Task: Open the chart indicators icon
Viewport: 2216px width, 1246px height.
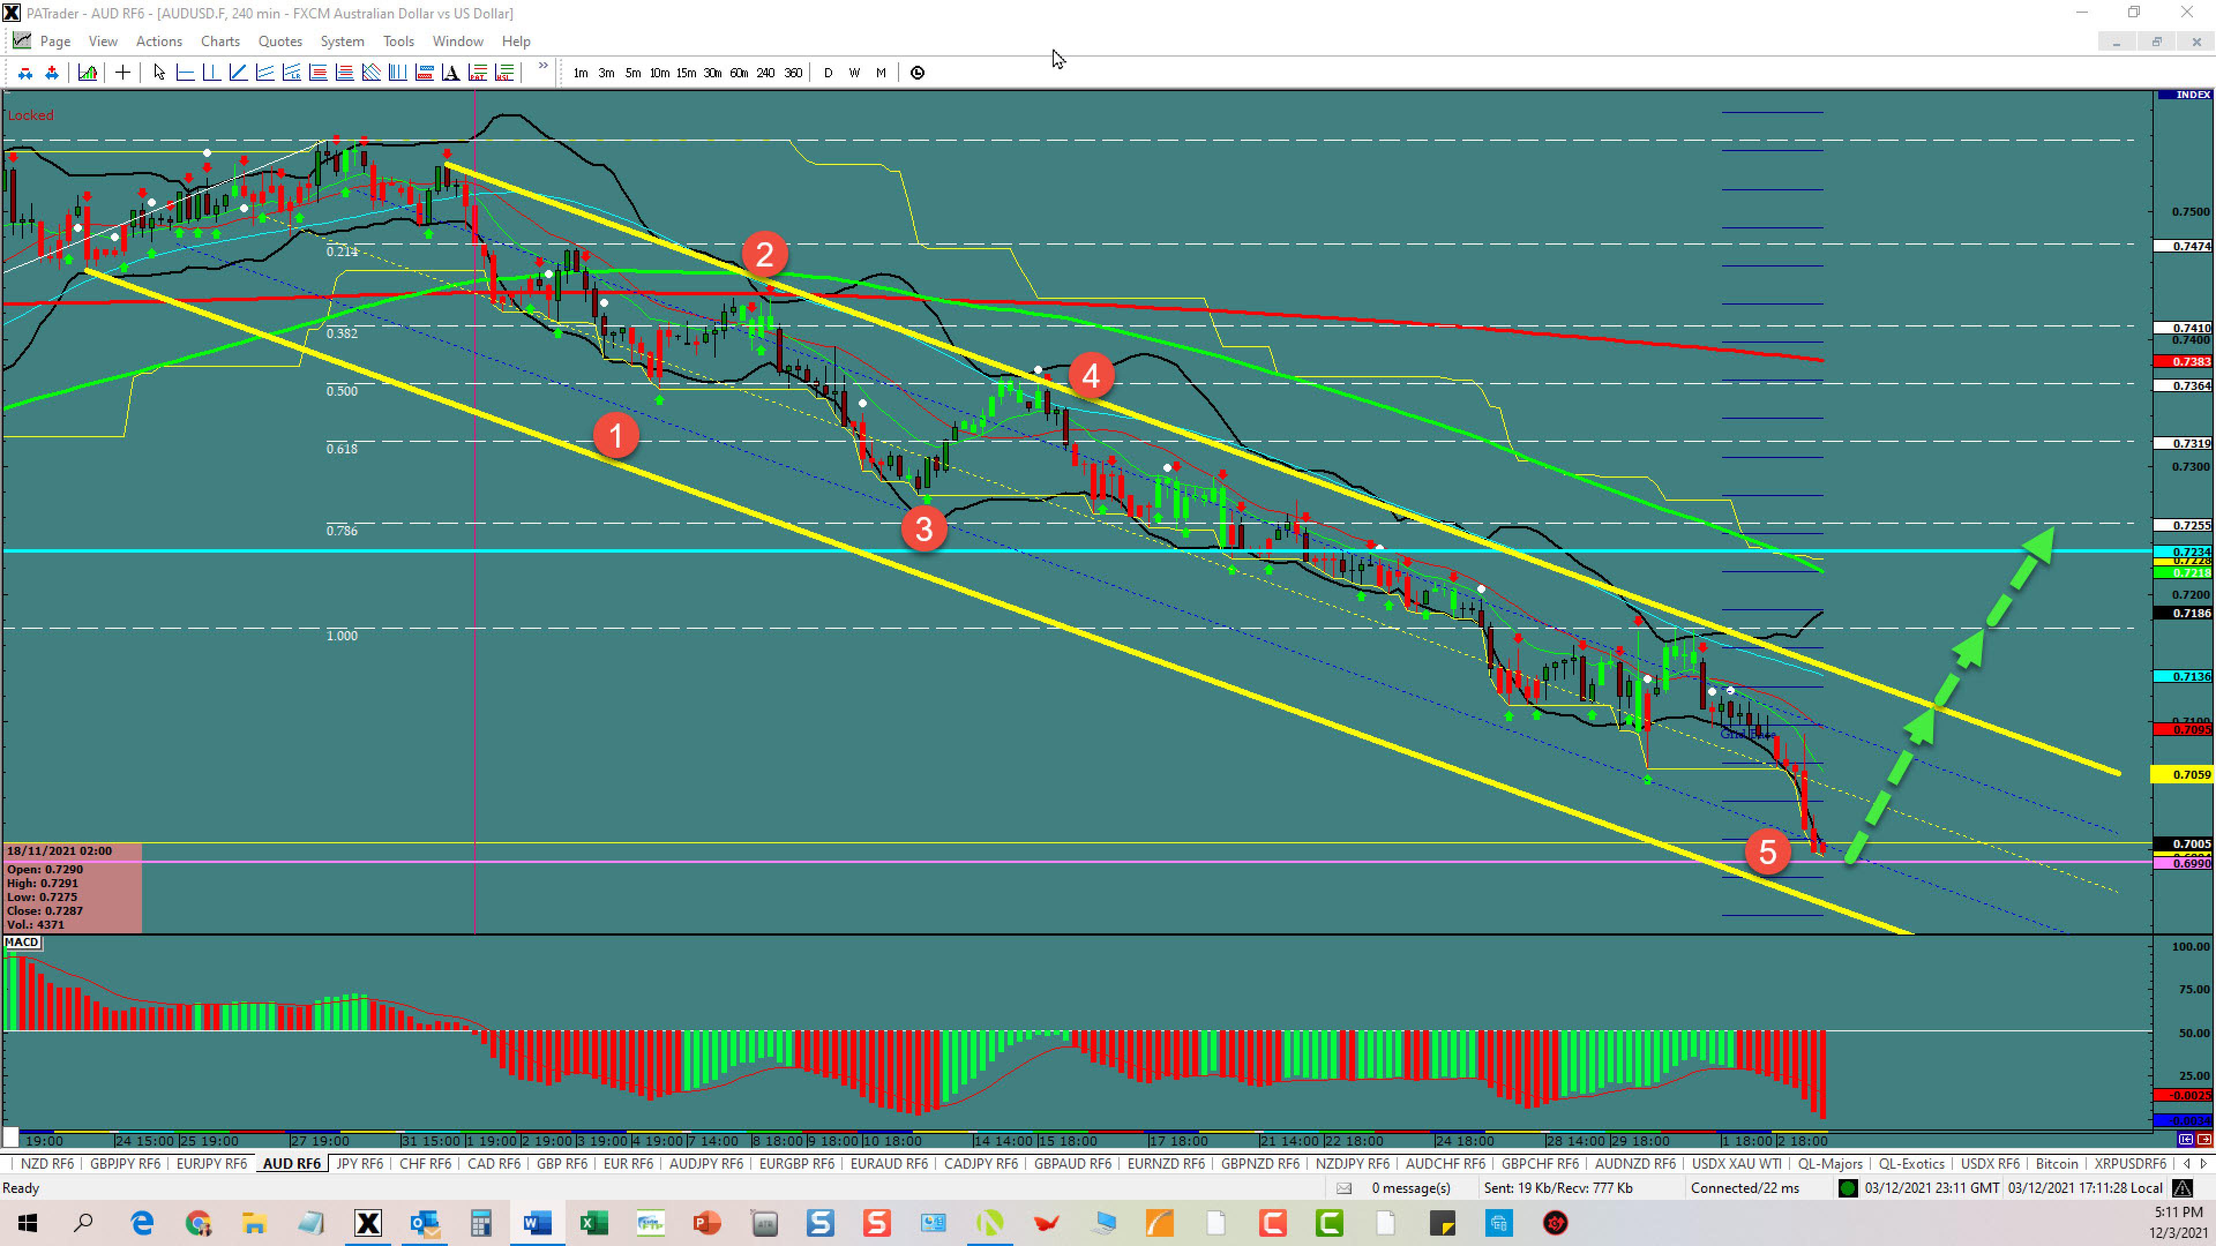Action: click(x=87, y=73)
